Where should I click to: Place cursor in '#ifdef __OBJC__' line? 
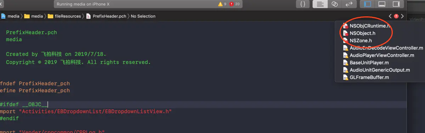[23, 105]
